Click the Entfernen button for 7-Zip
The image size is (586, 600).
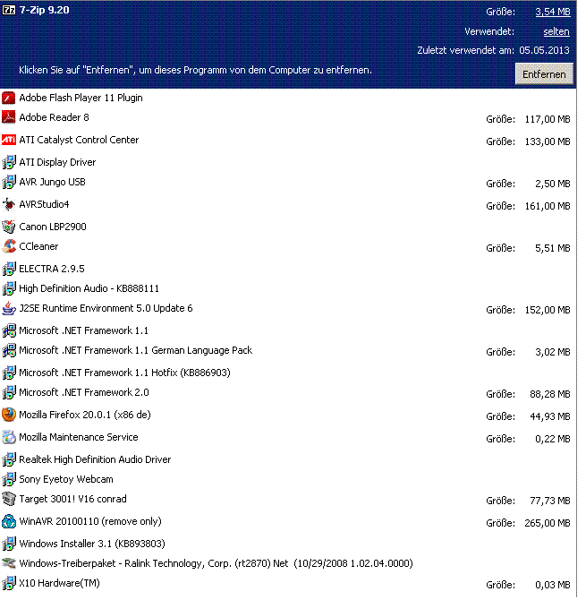click(544, 73)
